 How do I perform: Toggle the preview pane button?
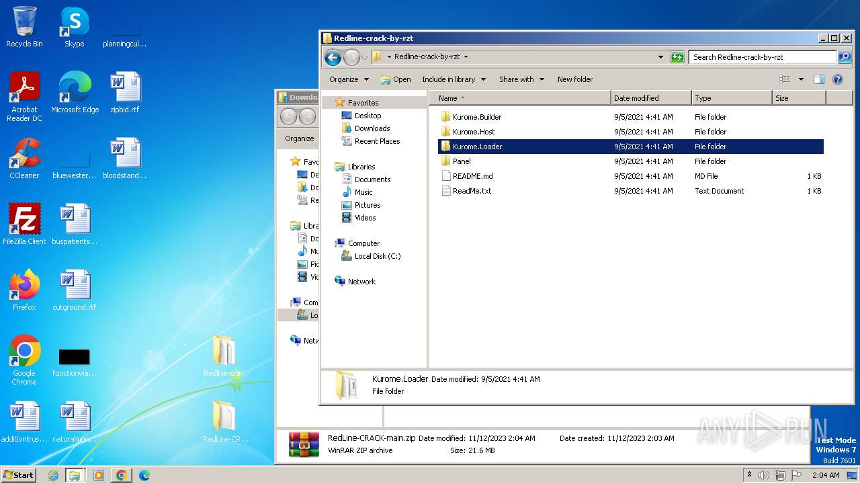818,79
